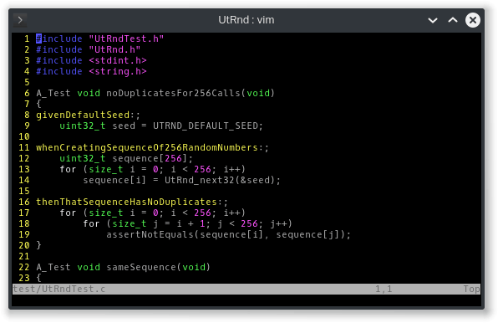
Task: Click the <string.h> include on line 4
Action: [118, 71]
